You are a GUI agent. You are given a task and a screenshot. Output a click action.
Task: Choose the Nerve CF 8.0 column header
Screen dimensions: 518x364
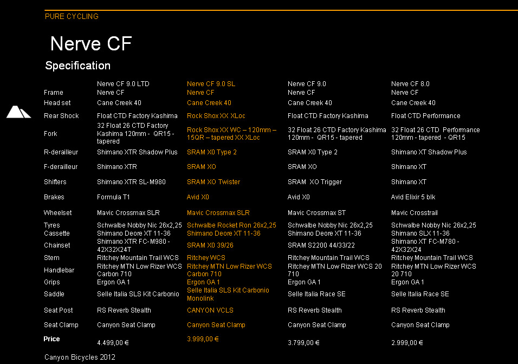[410, 84]
